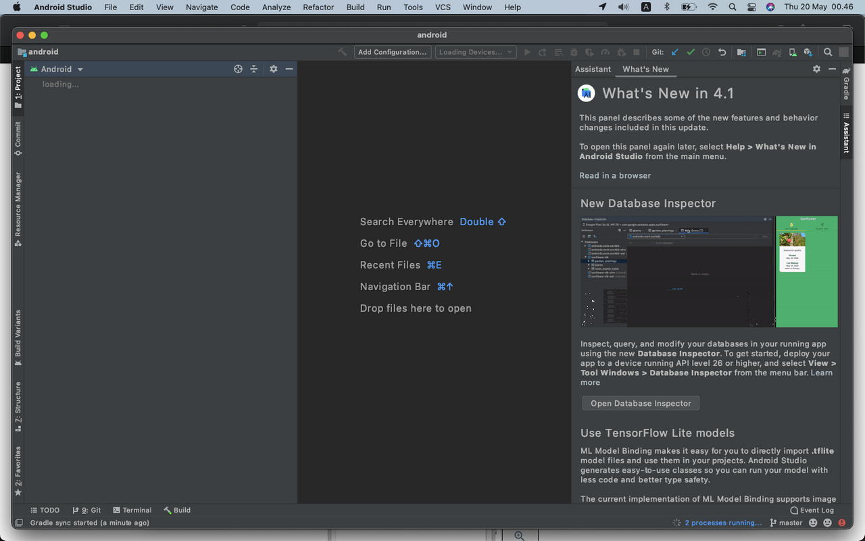Click Open Database Inspector button
Viewport: 865px width, 541px height.
(641, 403)
